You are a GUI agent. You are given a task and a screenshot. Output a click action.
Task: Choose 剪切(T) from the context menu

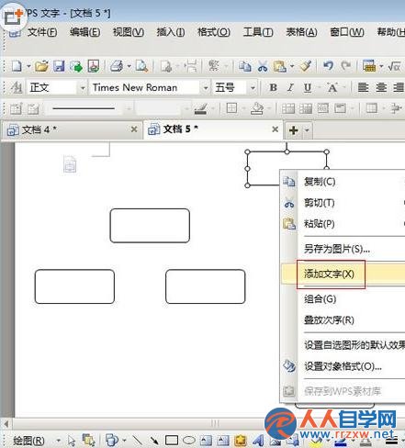tap(343, 203)
